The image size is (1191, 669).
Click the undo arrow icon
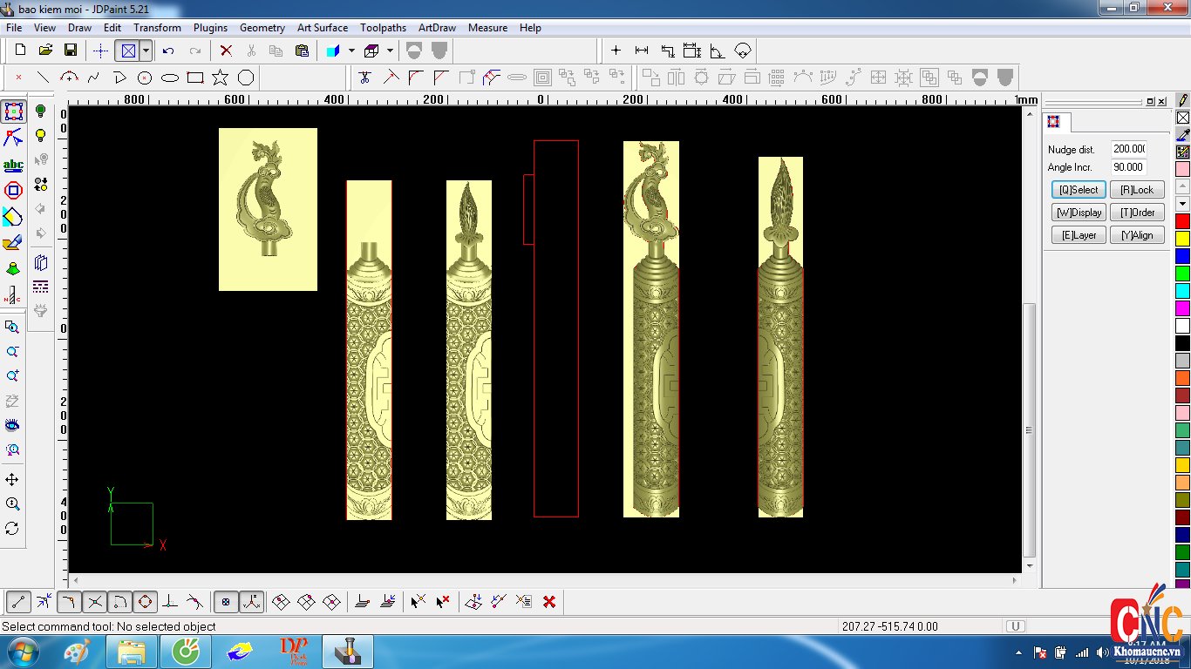click(x=168, y=51)
